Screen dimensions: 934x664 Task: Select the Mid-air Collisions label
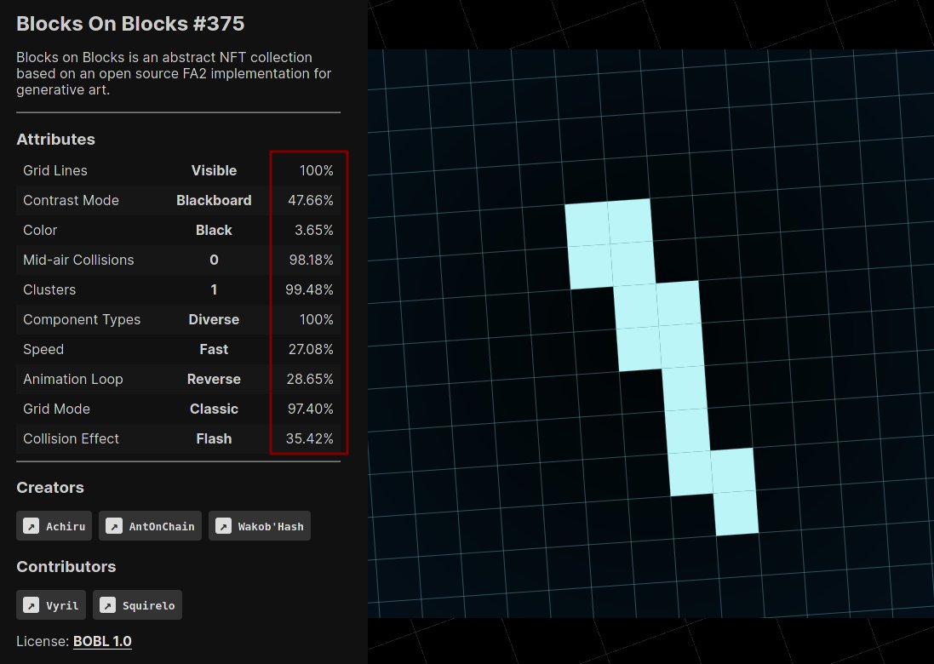(78, 260)
